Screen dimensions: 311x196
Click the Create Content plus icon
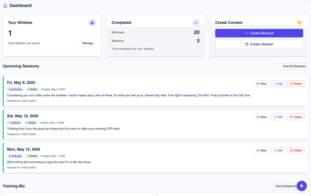click(x=299, y=23)
